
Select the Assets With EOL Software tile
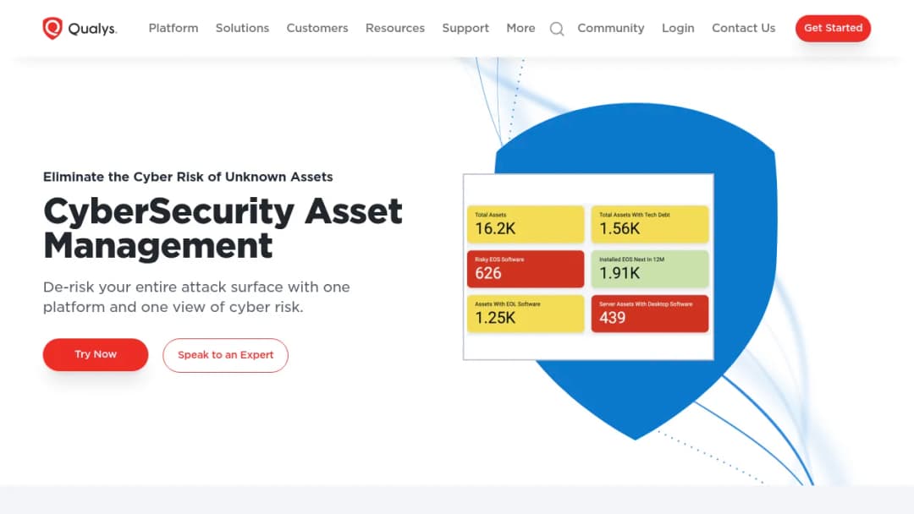526,314
